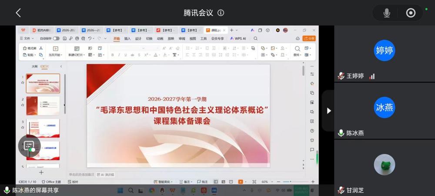Click the 校对 proofing status item
This screenshot has height=196, width=435.
pyautogui.click(x=73, y=182)
